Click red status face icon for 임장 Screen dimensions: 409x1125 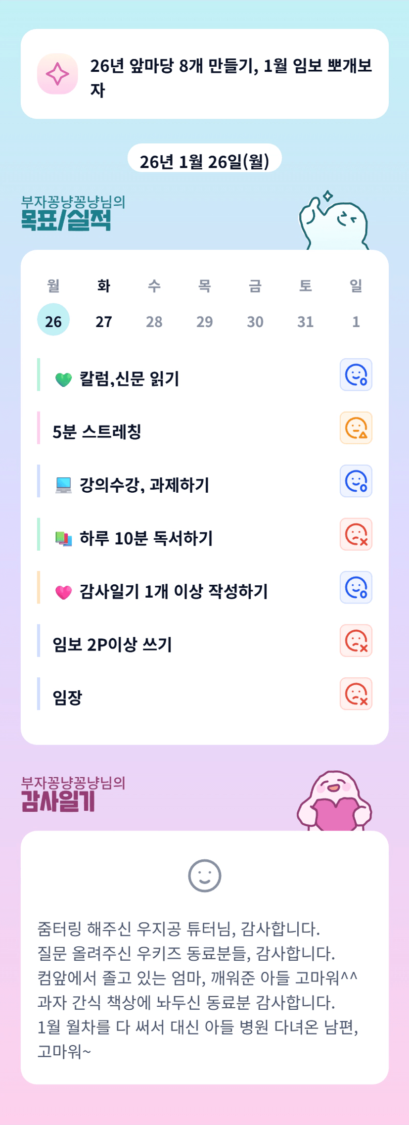pos(356,694)
